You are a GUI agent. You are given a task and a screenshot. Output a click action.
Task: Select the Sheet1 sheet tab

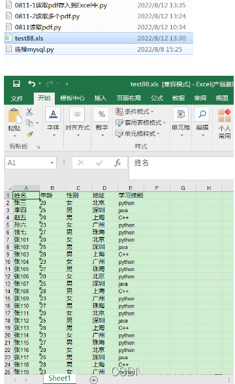pyautogui.click(x=59, y=378)
